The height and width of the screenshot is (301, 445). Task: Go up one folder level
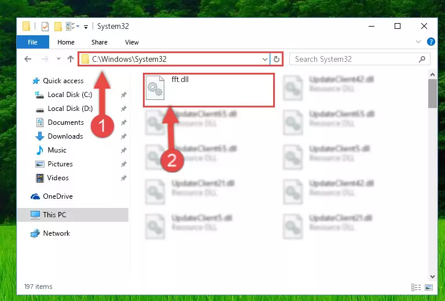(x=71, y=59)
